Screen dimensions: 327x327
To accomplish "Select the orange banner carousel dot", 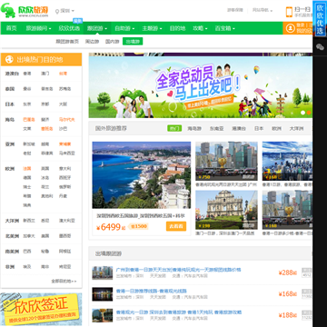I will pos(309,113).
